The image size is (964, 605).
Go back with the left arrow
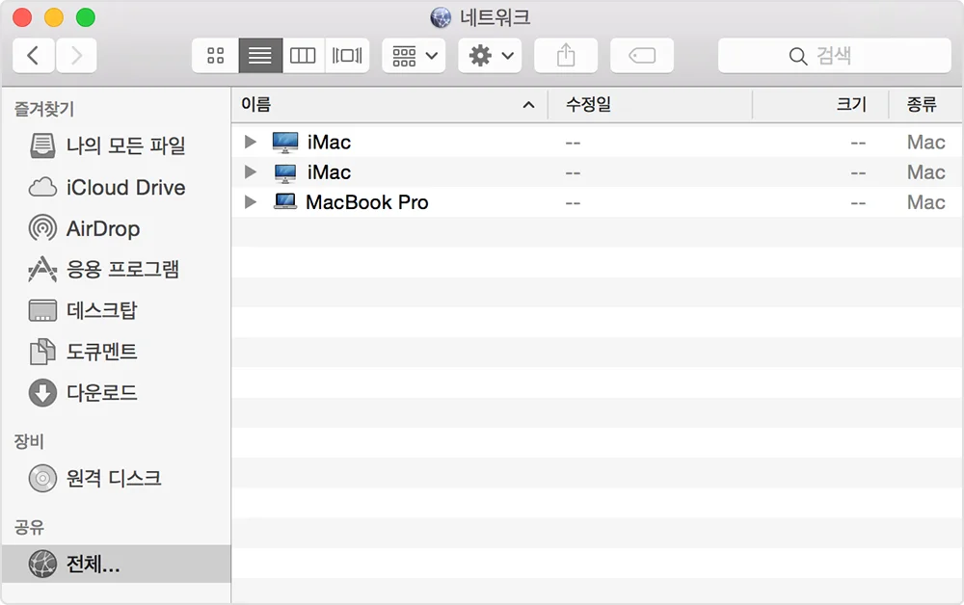point(34,56)
